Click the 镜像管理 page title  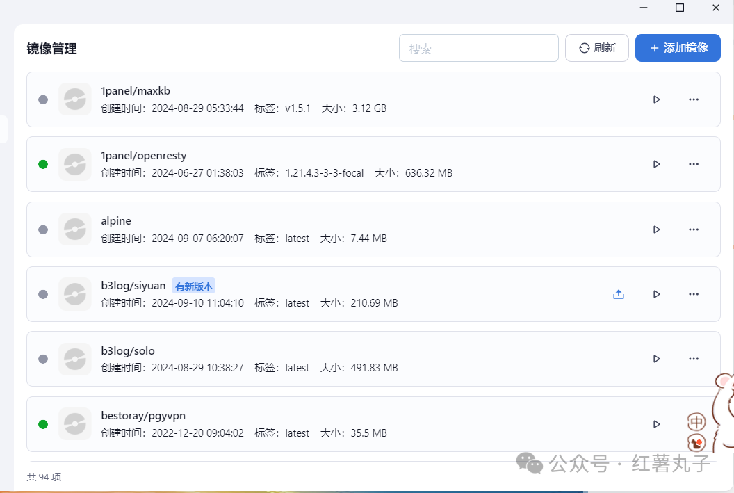click(x=51, y=49)
